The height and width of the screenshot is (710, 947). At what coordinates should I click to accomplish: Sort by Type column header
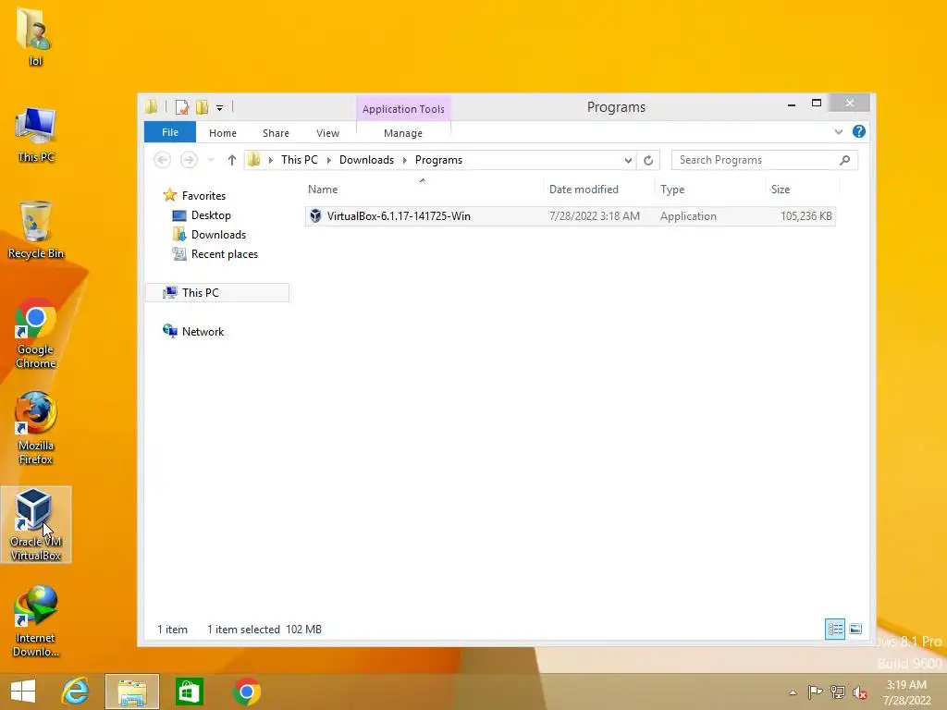(x=672, y=190)
